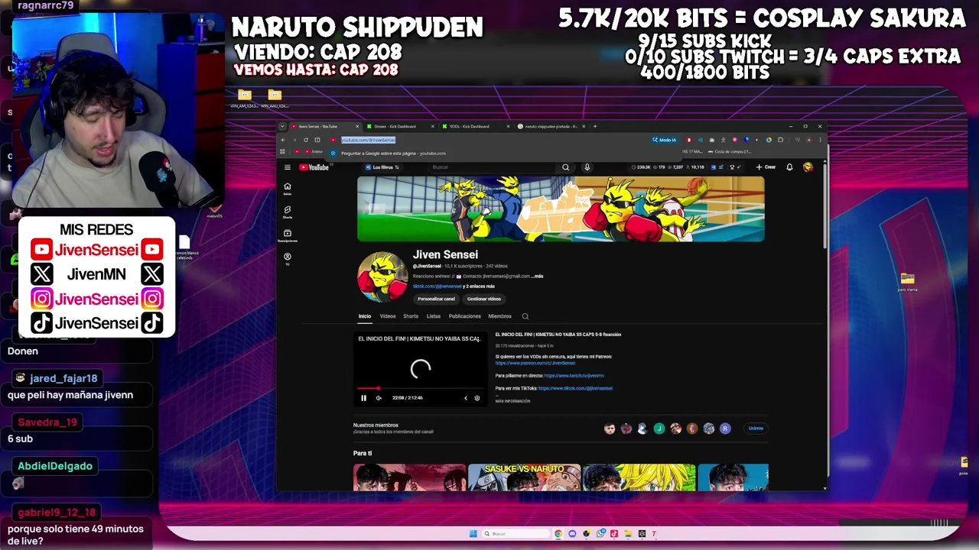The image size is (979, 550).
Task: Switch to the Shorts channel tab
Action: 411,316
